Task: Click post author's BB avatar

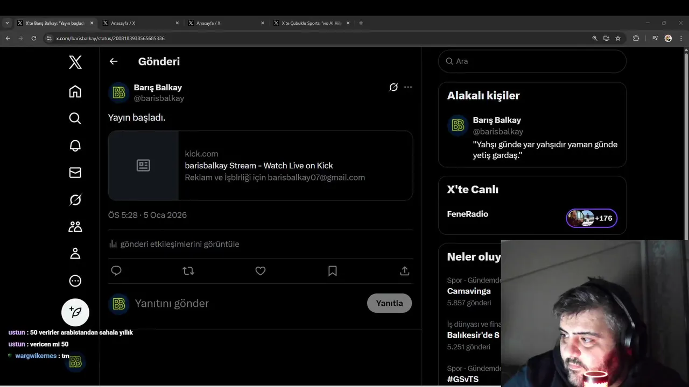Action: coord(119,93)
